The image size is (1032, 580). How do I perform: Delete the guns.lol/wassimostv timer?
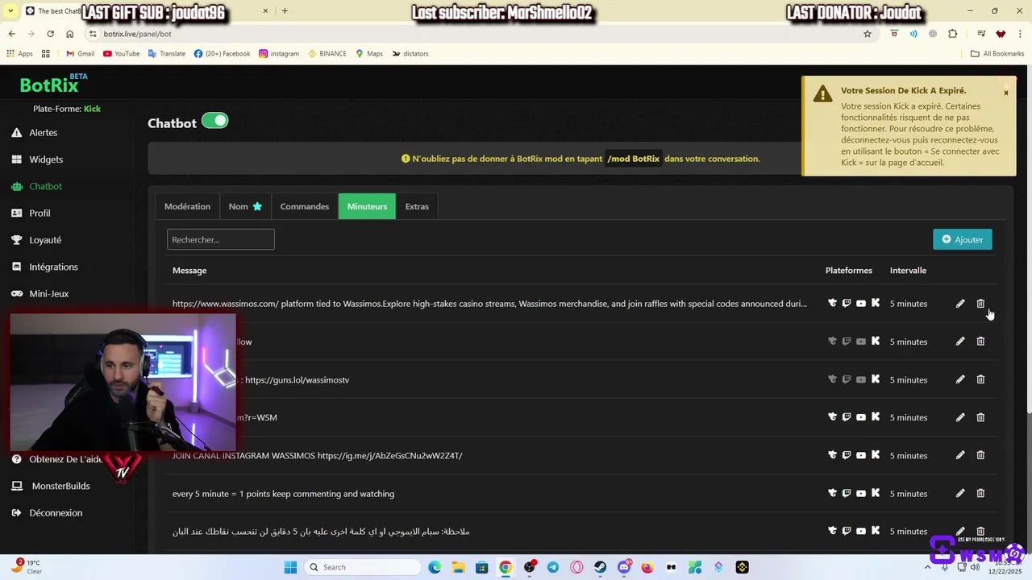click(x=980, y=379)
